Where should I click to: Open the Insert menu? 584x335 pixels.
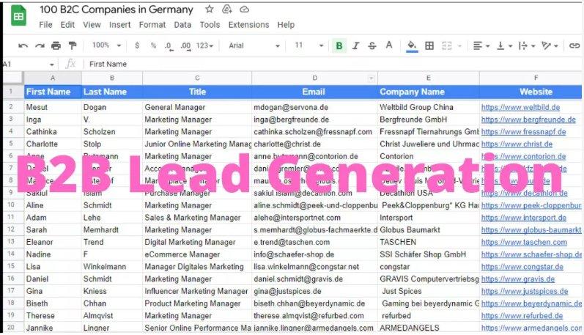pos(119,25)
